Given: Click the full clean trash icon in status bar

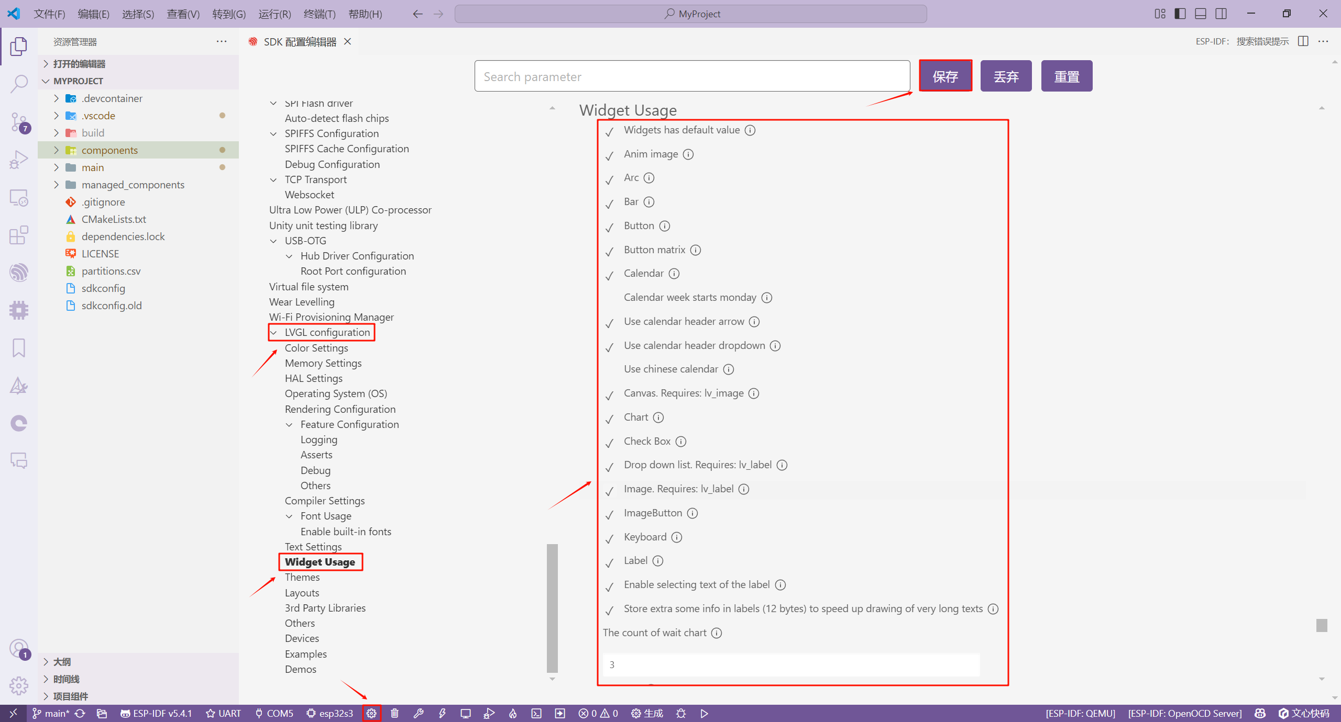Looking at the screenshot, I should coord(395,713).
